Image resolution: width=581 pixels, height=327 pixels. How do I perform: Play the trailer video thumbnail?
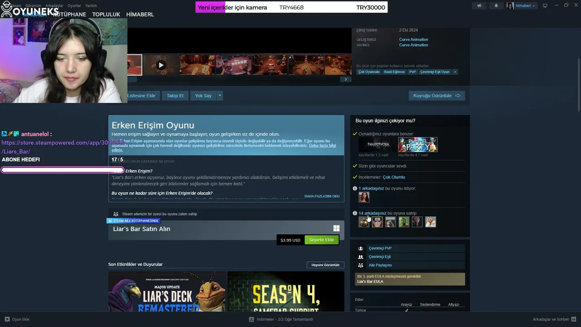point(161,65)
